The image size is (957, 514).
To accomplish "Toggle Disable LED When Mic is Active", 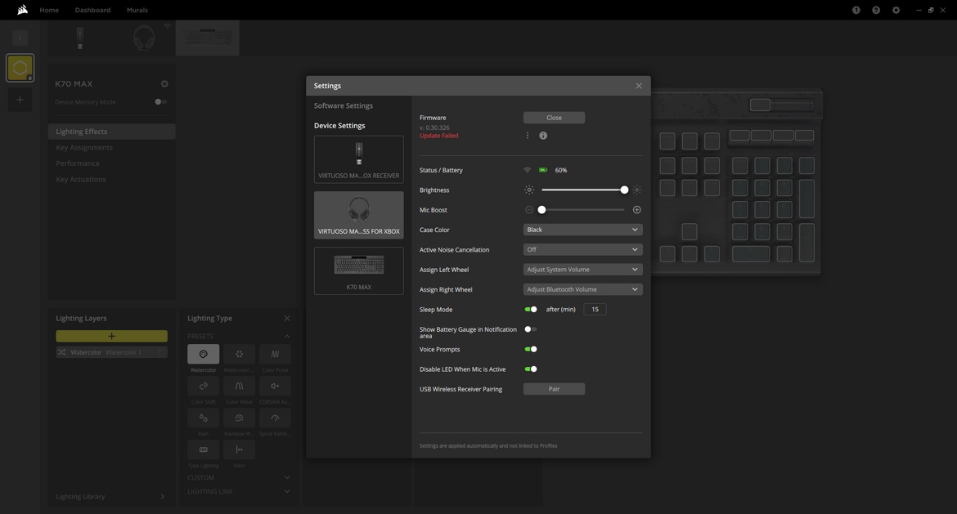I will 531,369.
